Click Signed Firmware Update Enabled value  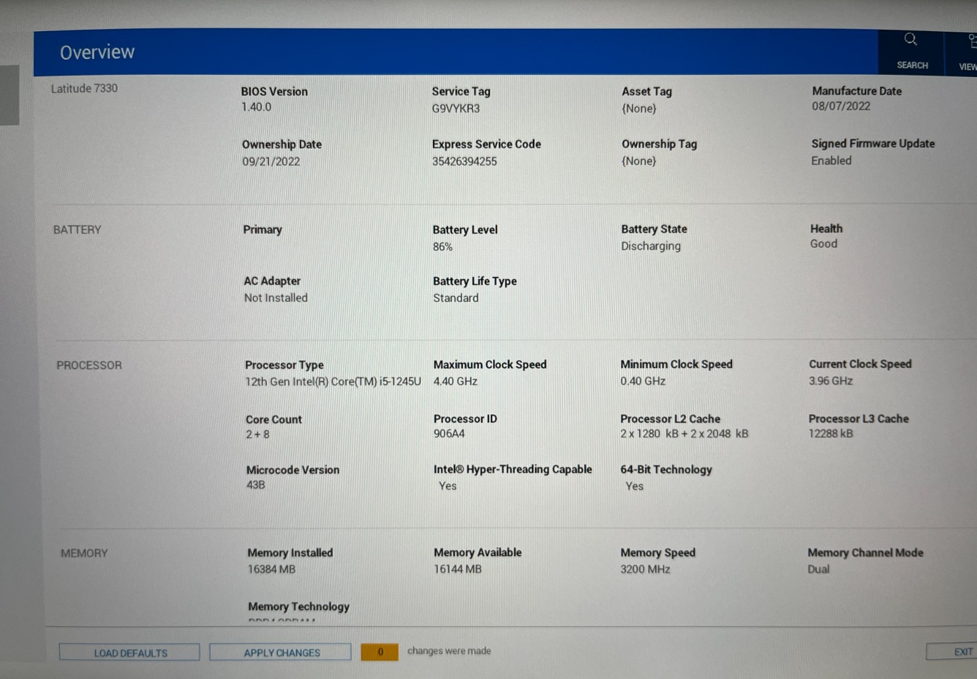point(831,160)
